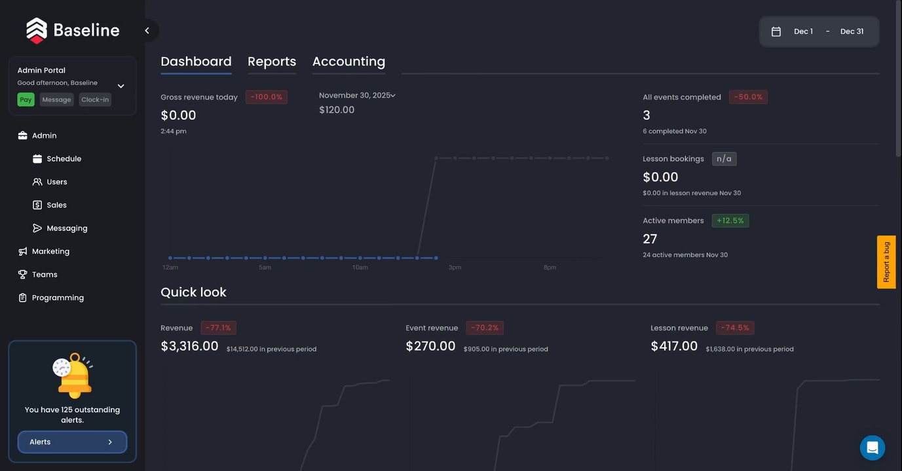Open the Alerts button
902x471 pixels.
pos(72,442)
